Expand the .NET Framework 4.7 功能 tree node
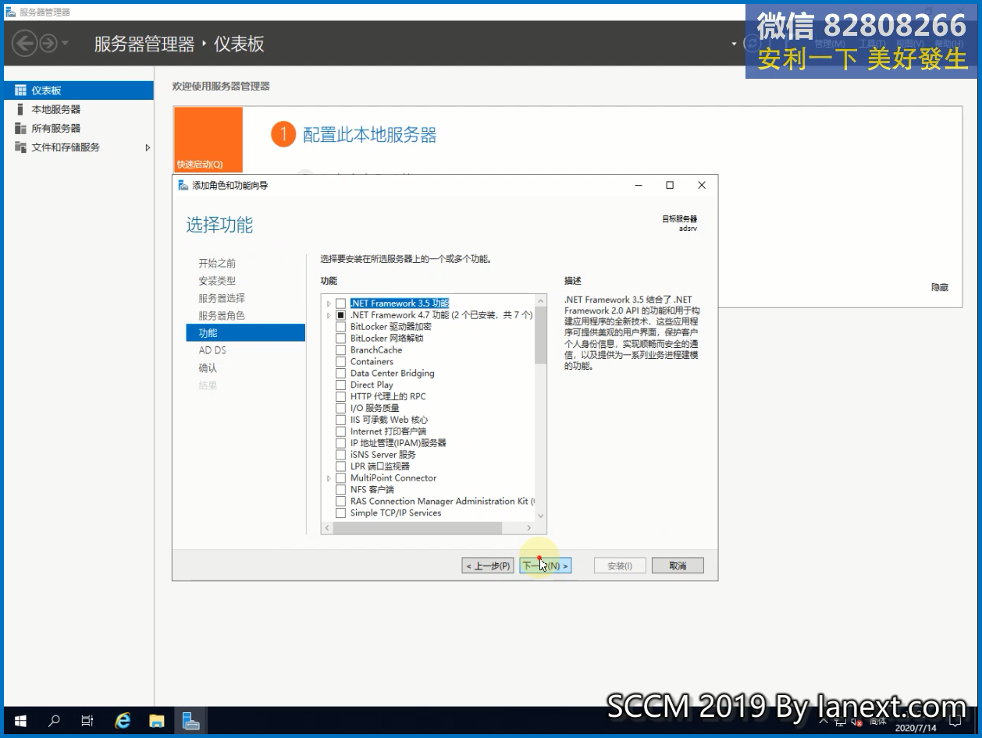 coord(329,315)
